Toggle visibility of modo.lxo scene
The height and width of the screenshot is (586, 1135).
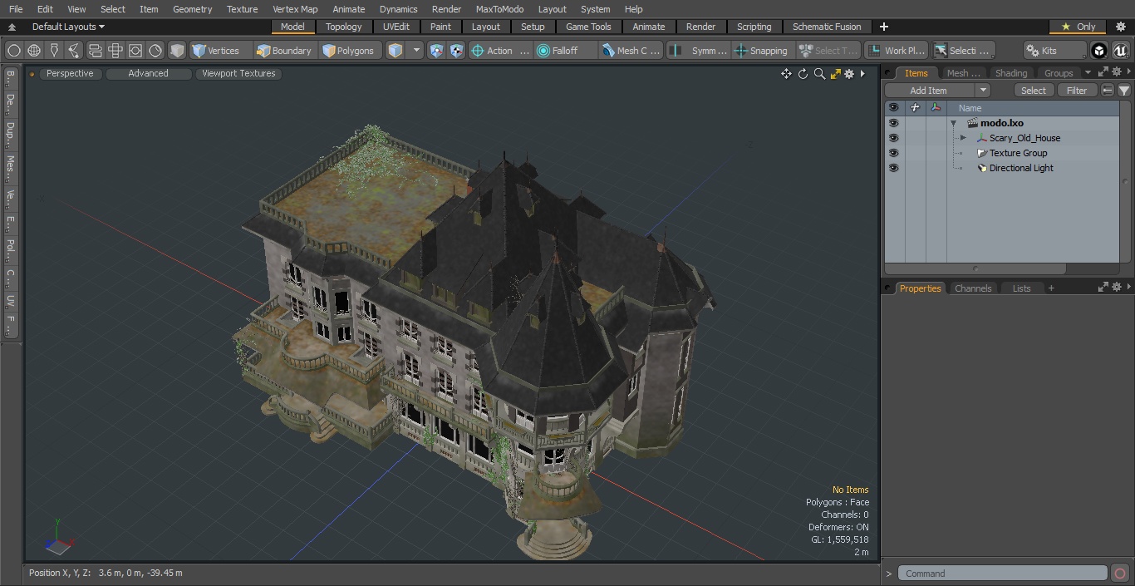pos(893,123)
